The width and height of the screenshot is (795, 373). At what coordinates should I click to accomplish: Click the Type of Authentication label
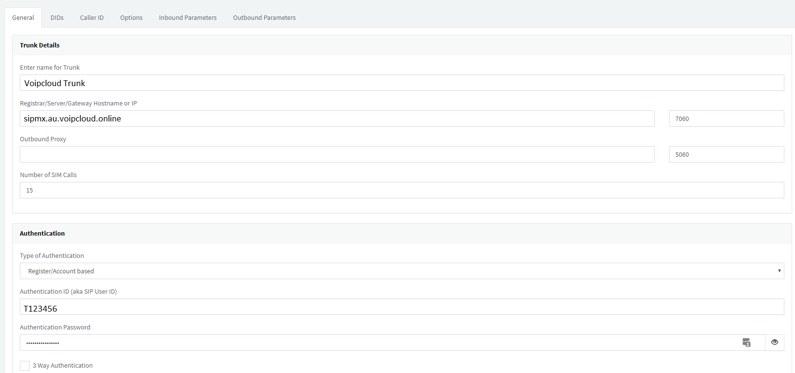(52, 255)
